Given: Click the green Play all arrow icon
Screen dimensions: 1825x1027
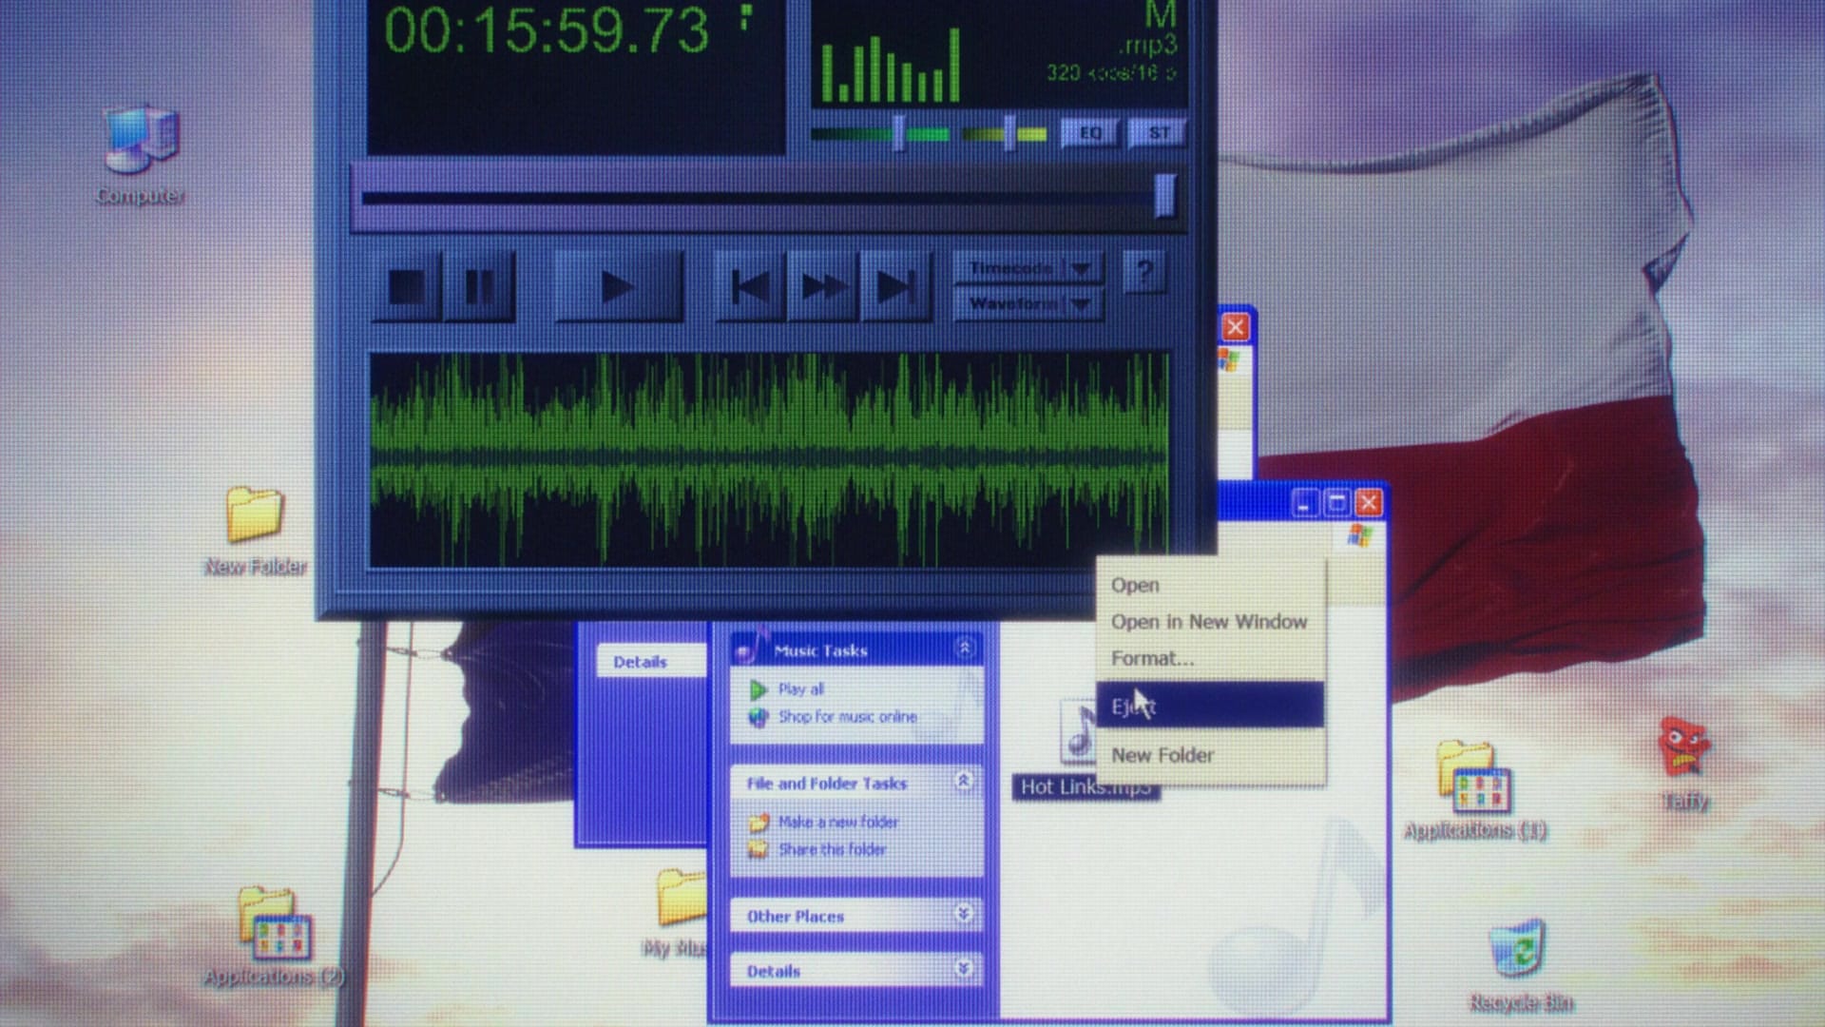Looking at the screenshot, I should (758, 689).
